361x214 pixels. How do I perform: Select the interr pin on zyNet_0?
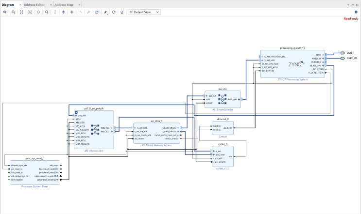tap(230, 156)
